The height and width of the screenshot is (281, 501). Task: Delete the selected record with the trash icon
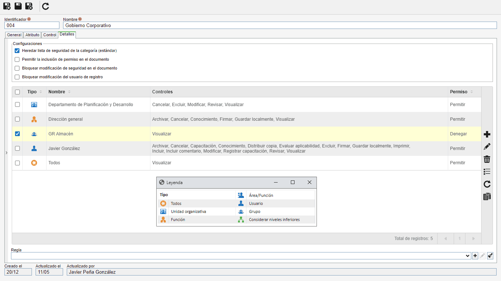[487, 159]
